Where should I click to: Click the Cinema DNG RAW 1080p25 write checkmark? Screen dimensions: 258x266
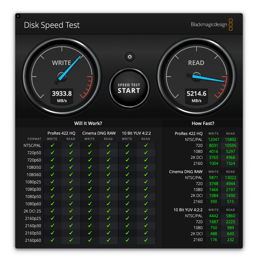point(90,182)
